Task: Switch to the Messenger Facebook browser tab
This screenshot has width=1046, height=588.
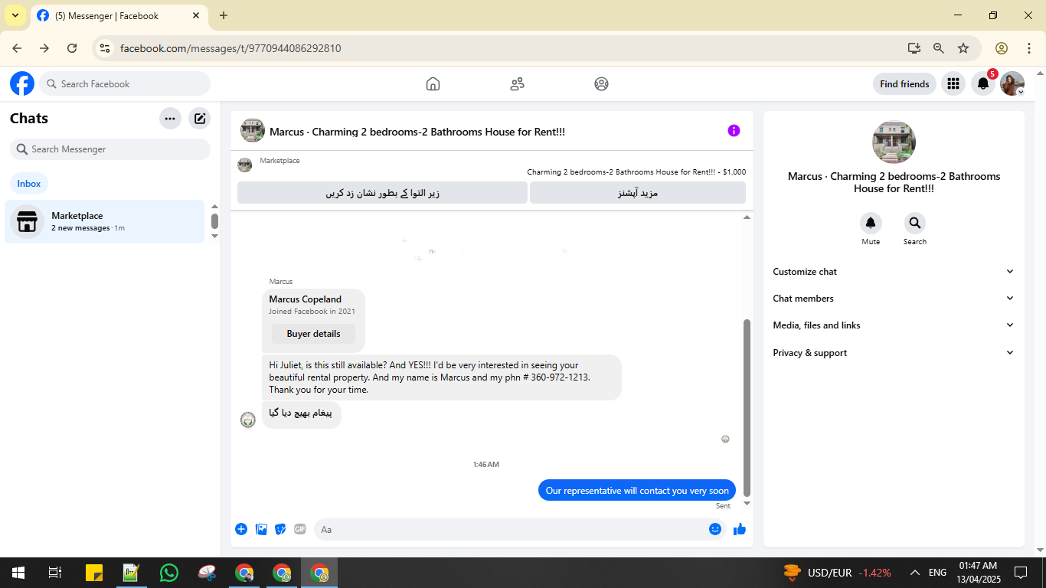Action: click(119, 15)
